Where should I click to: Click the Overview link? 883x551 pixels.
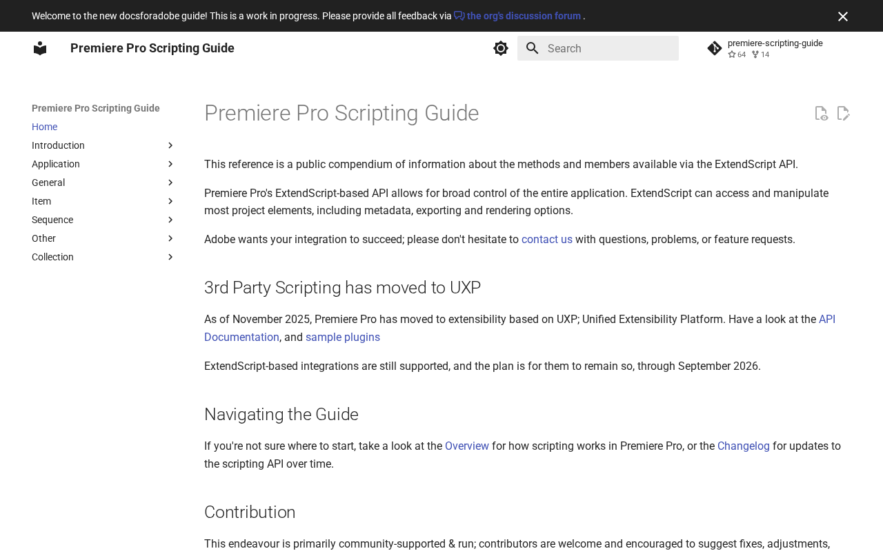coord(467,446)
